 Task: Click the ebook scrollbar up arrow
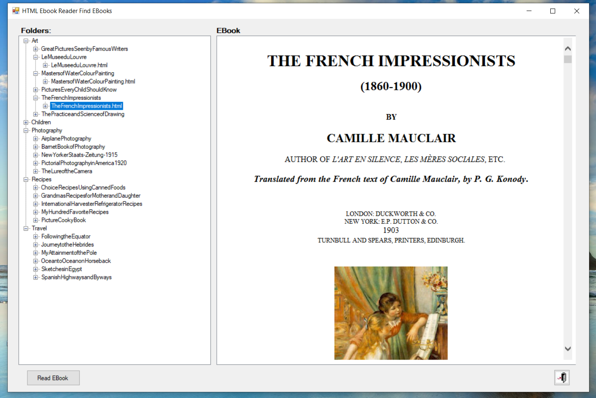567,49
